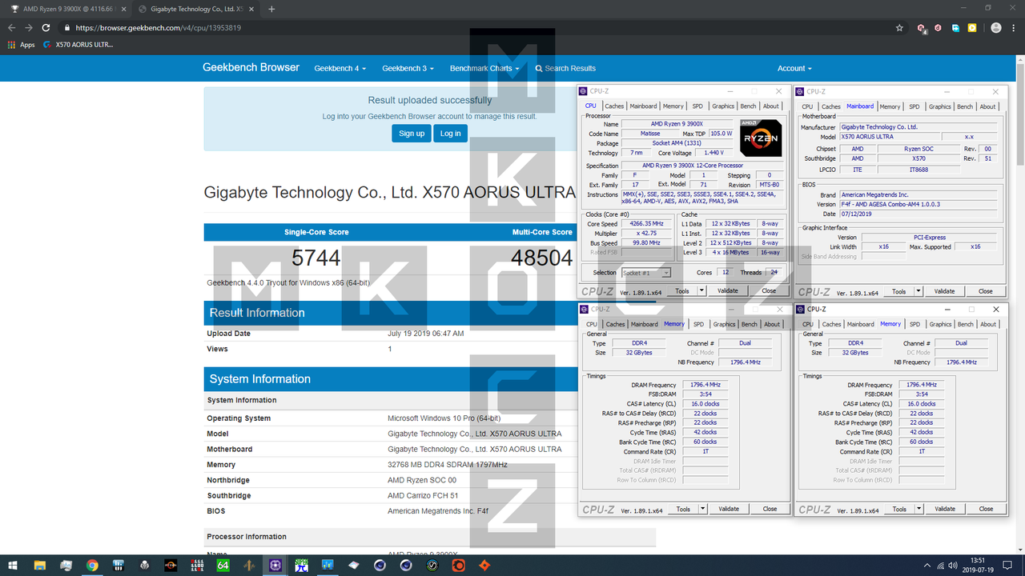Click the browser address bar URL
1025x576 pixels.
tap(159, 27)
